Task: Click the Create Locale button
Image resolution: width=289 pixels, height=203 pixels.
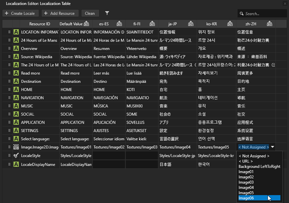Action: click(20, 13)
